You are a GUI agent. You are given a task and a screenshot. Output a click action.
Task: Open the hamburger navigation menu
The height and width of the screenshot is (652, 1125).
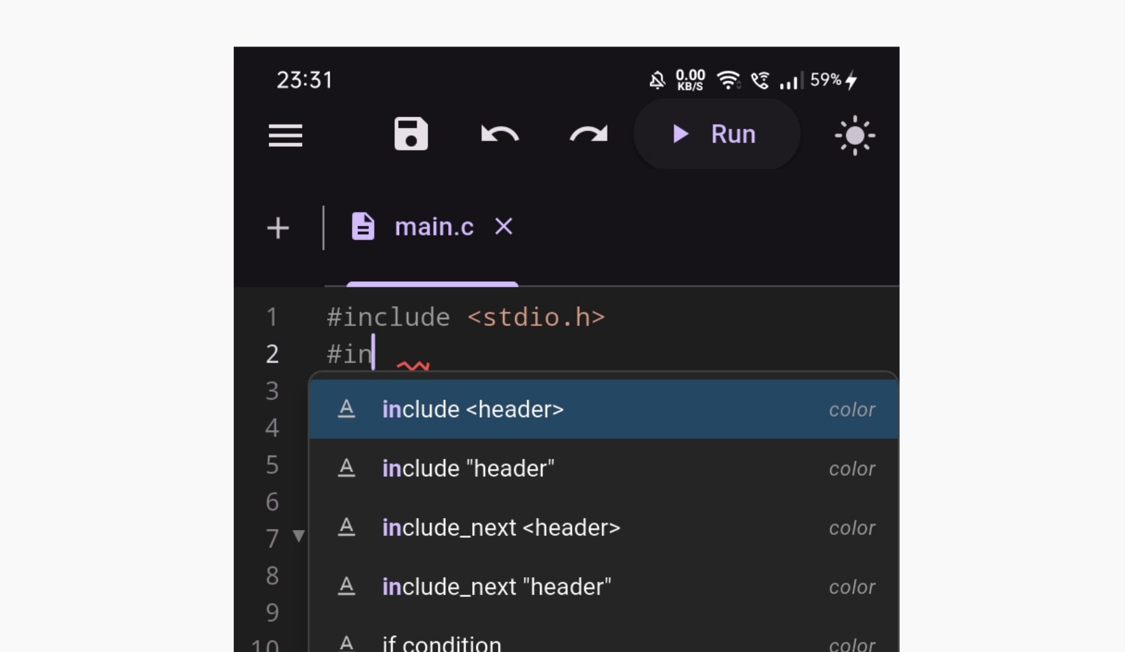285,135
